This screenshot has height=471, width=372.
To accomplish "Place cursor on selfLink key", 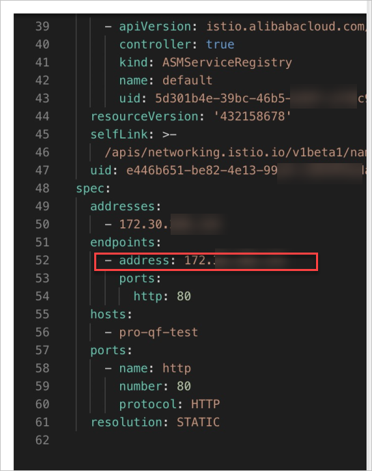I will tap(119, 134).
